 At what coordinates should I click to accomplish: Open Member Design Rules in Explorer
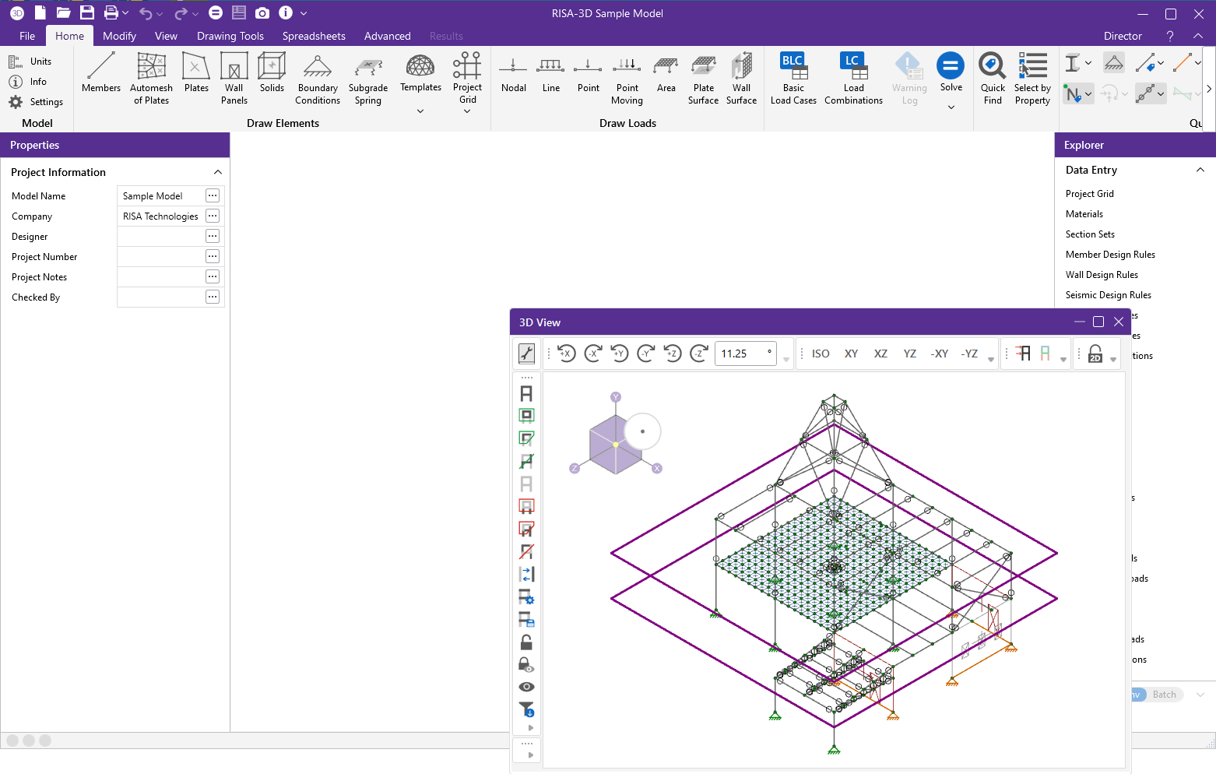pos(1110,255)
